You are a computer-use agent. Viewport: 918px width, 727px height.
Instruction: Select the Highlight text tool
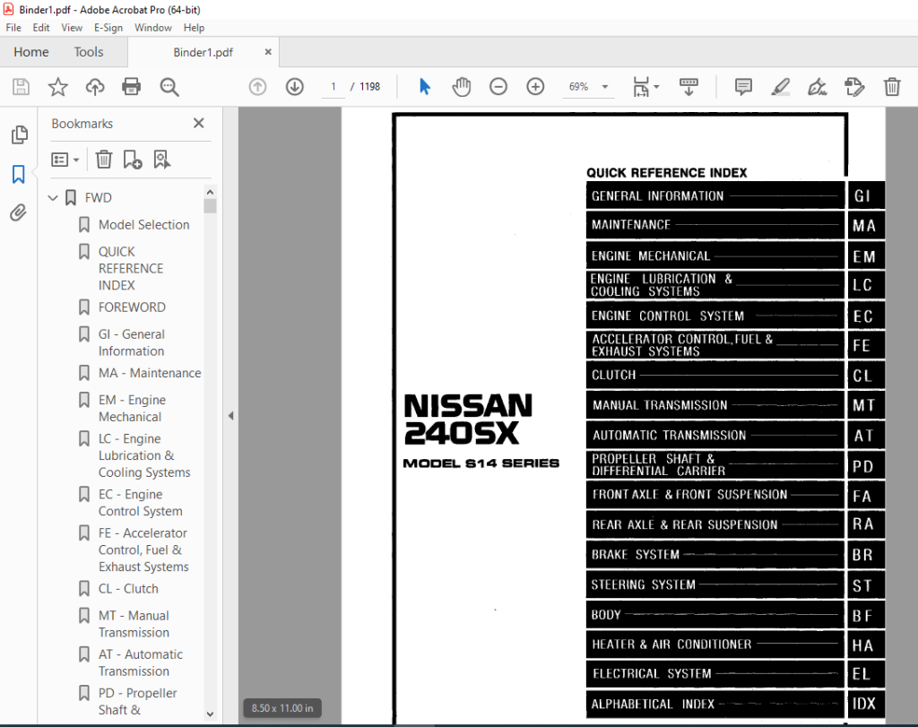tap(781, 87)
